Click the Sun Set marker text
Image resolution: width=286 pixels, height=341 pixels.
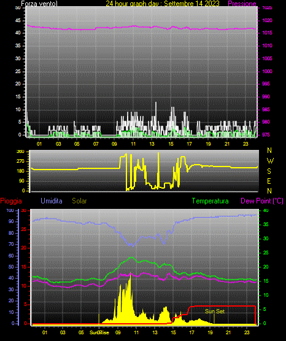click(215, 312)
